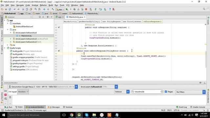Viewport: 210px width, 118px height.
Task: Open the VCS menu
Action: 68,5
